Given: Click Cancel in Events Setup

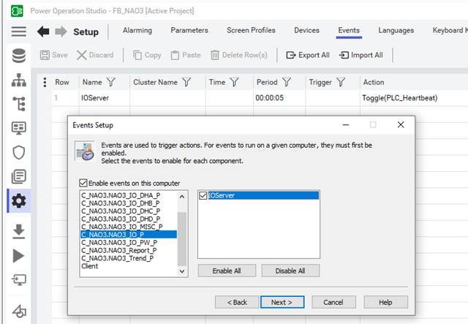Looking at the screenshot, I should coord(333,302).
